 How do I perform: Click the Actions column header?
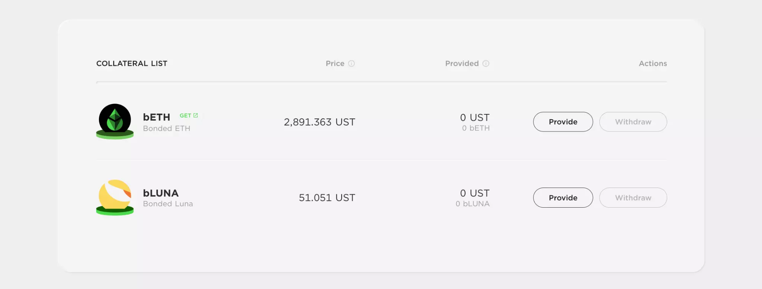[653, 64]
